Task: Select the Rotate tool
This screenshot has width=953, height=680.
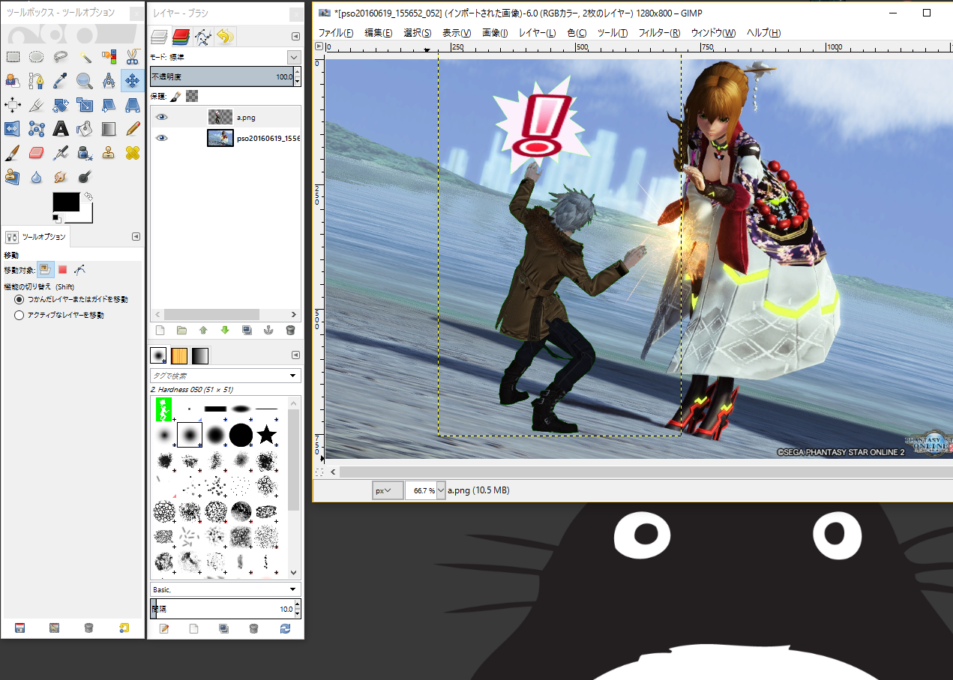Action: pos(61,104)
